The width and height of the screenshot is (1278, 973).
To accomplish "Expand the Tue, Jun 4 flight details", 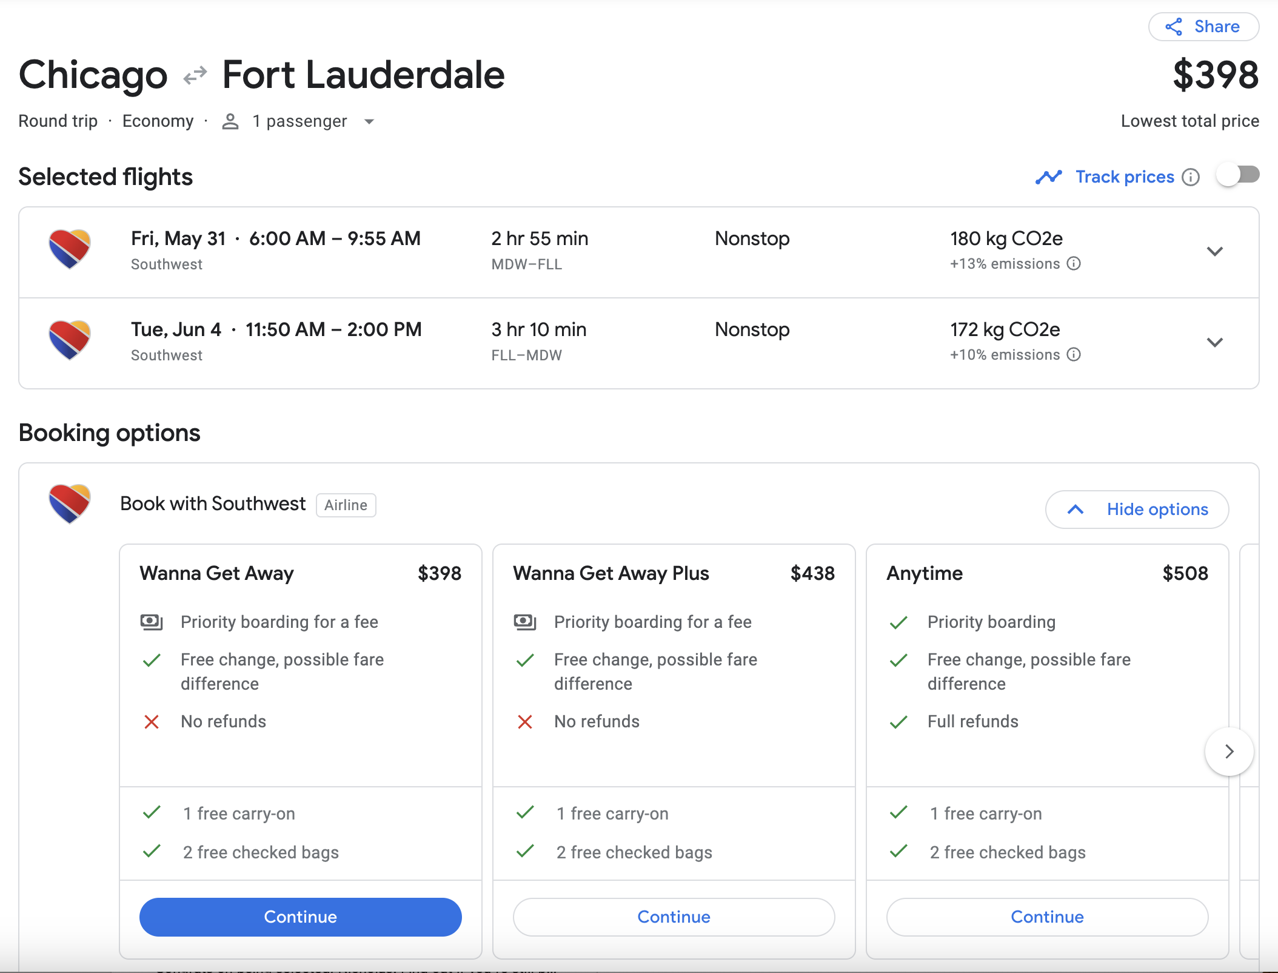I will pos(1215,342).
